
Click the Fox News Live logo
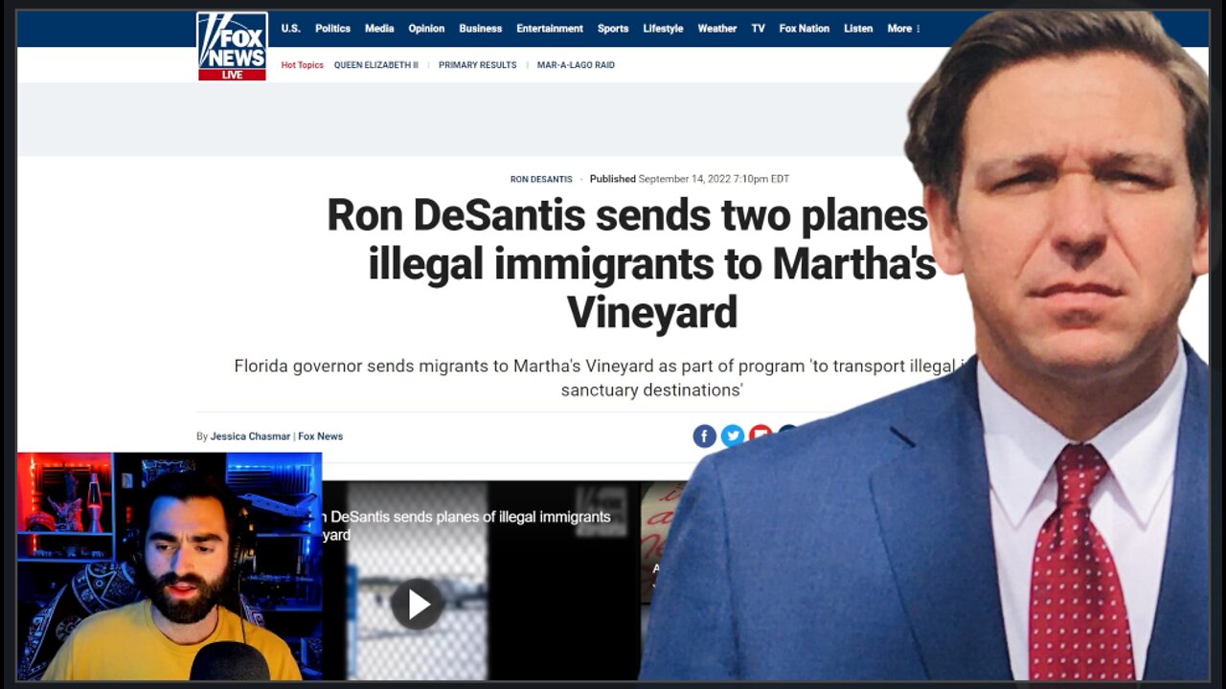[232, 46]
